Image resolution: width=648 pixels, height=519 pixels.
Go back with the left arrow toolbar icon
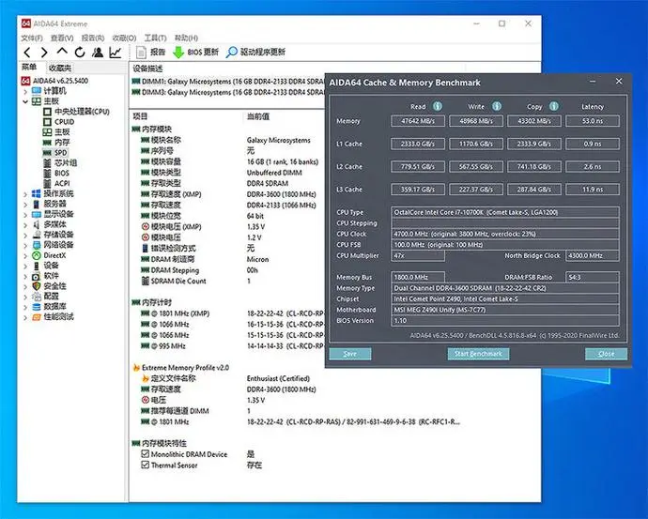coord(27,53)
